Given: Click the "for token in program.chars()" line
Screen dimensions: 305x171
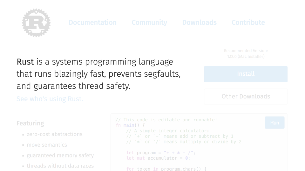Looking at the screenshot, I should pos(166,169).
